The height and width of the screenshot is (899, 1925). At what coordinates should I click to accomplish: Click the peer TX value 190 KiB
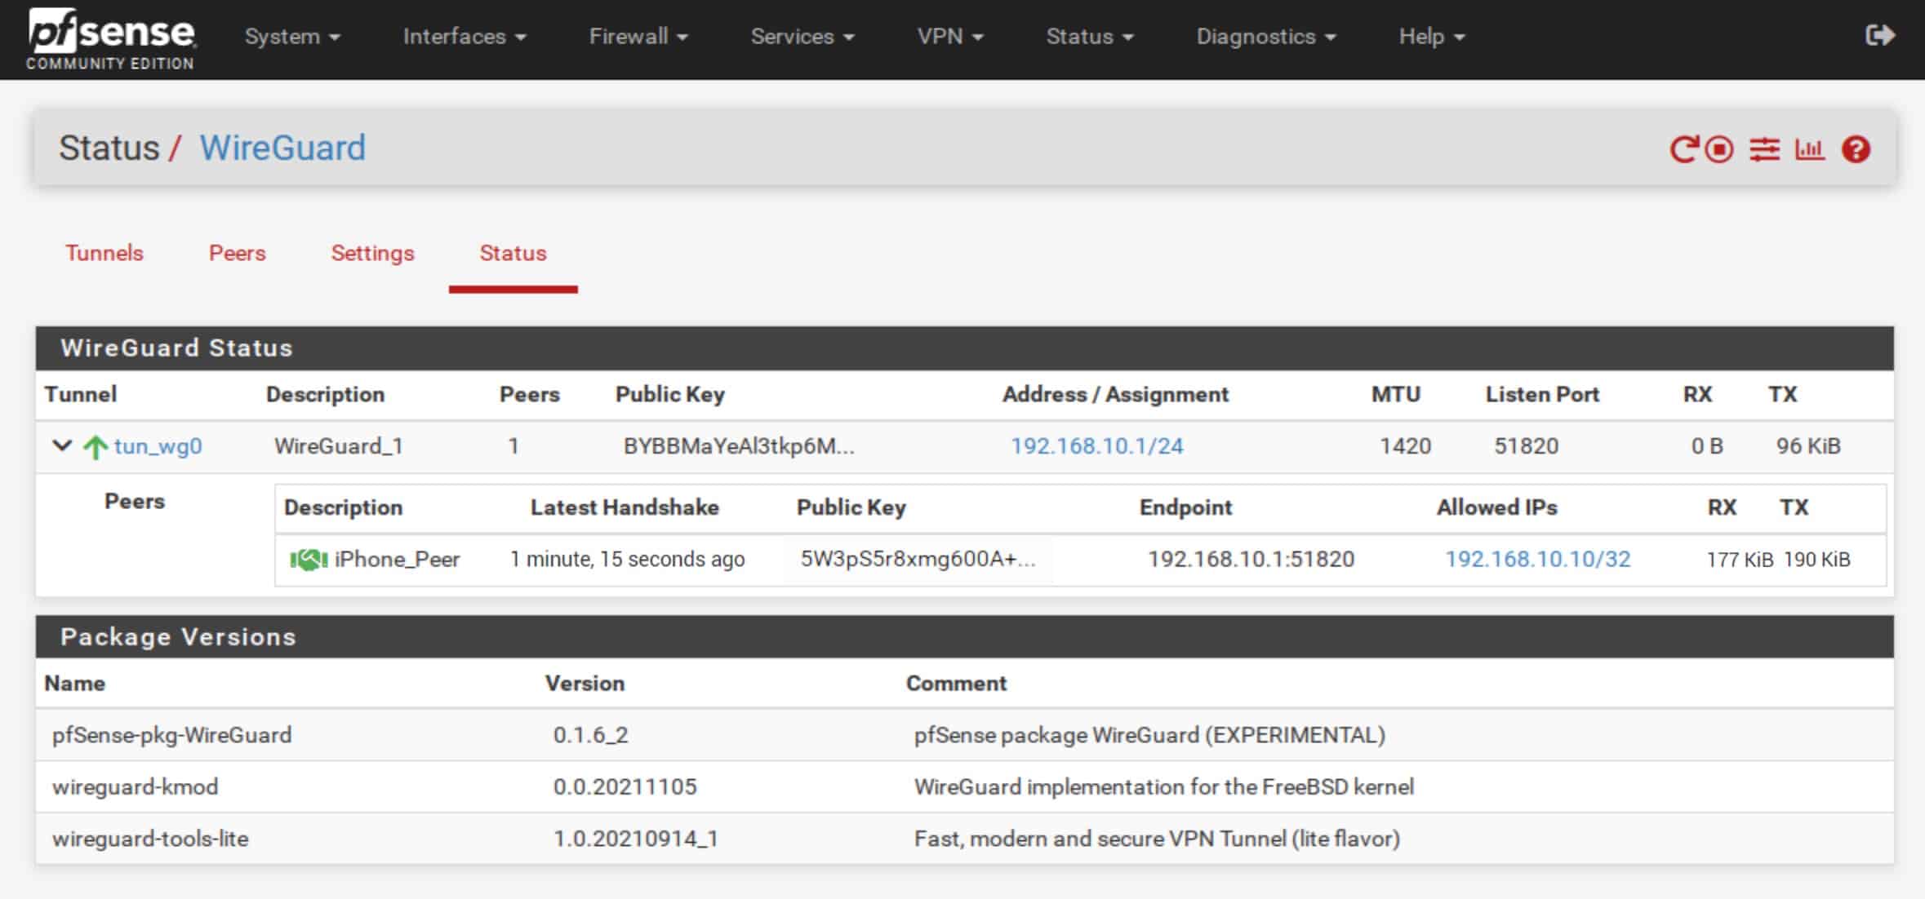[x=1816, y=560]
